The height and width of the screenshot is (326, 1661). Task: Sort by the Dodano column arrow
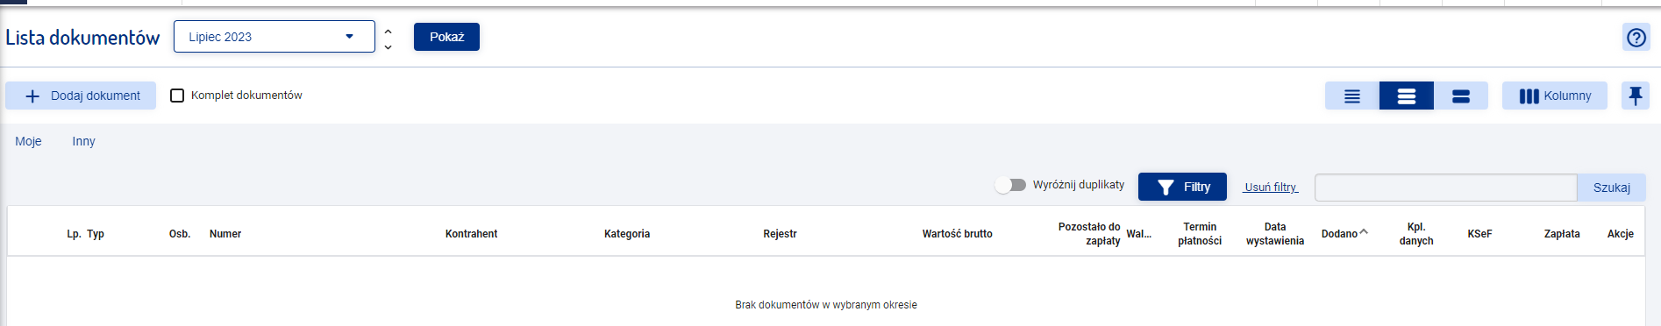pos(1364,232)
